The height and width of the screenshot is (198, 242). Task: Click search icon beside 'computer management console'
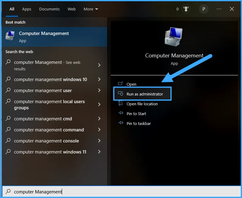click(8, 141)
